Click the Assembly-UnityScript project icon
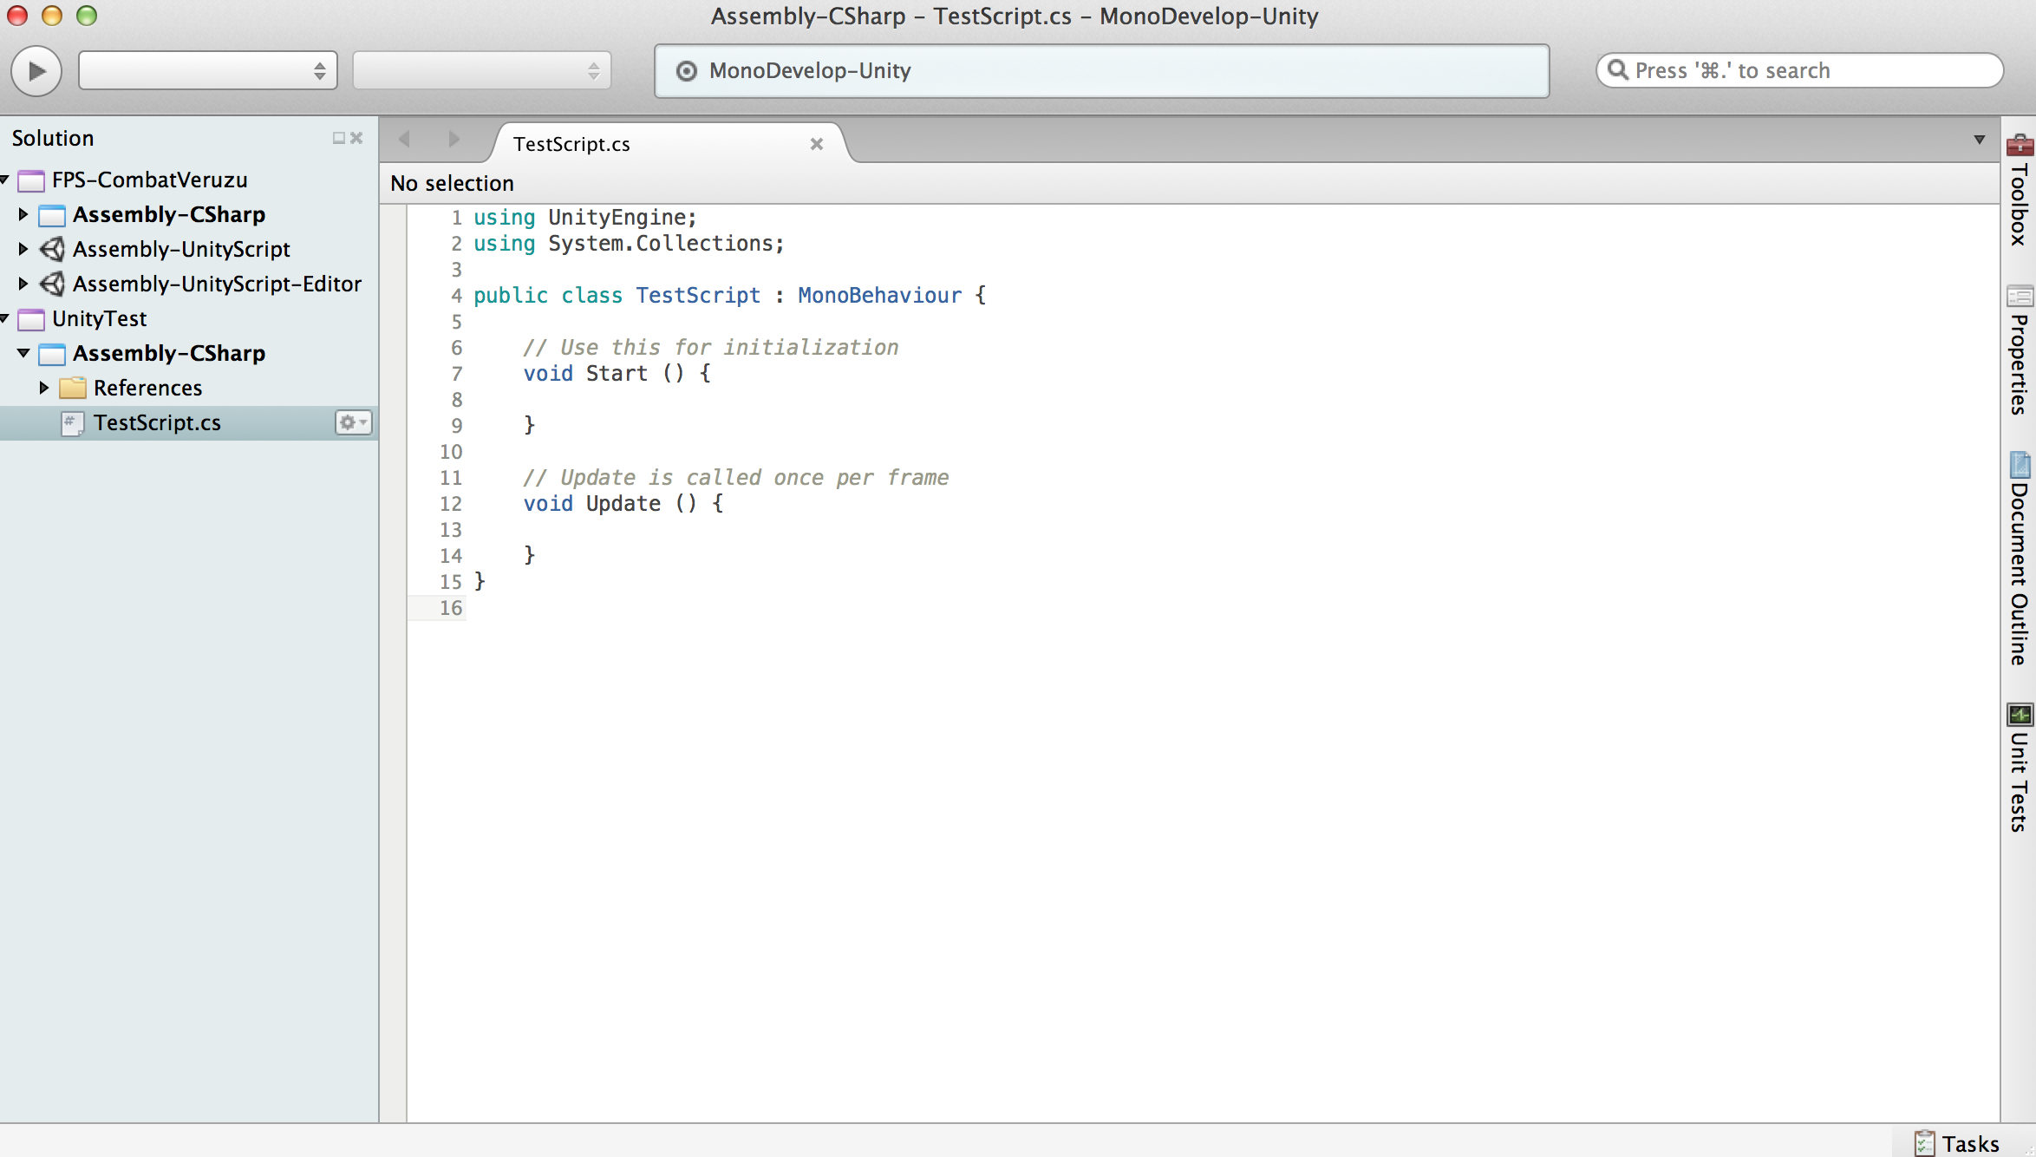The image size is (2036, 1157). coord(53,249)
